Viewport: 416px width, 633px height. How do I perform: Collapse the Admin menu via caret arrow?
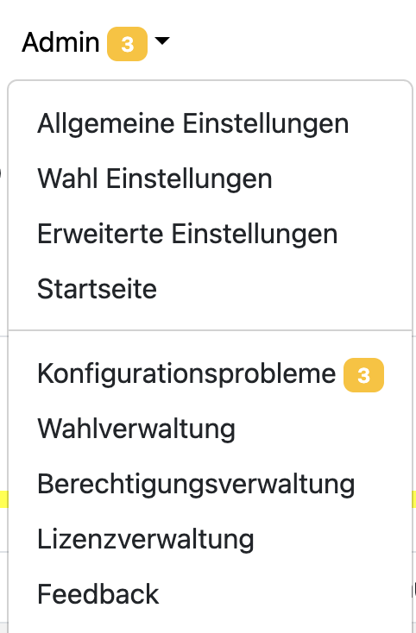coord(162,41)
